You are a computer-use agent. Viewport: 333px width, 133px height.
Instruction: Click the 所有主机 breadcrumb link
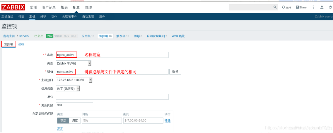click(x=9, y=36)
